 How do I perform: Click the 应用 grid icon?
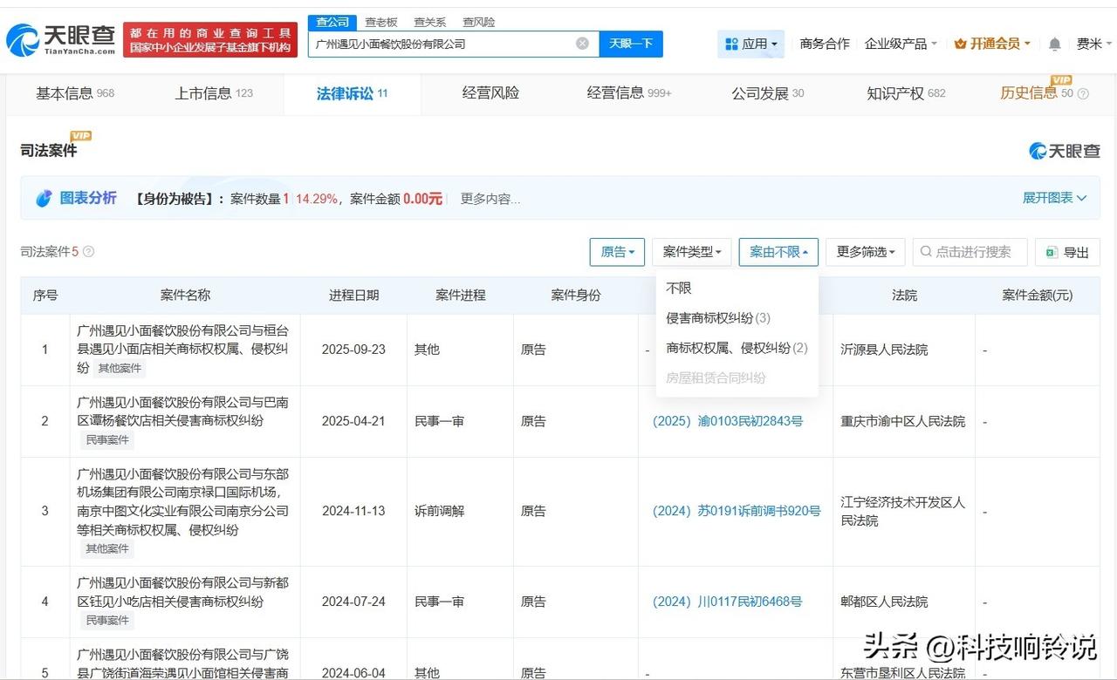(731, 44)
